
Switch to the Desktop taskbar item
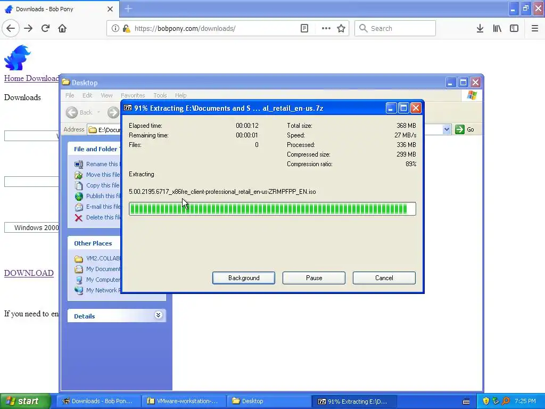pyautogui.click(x=269, y=401)
